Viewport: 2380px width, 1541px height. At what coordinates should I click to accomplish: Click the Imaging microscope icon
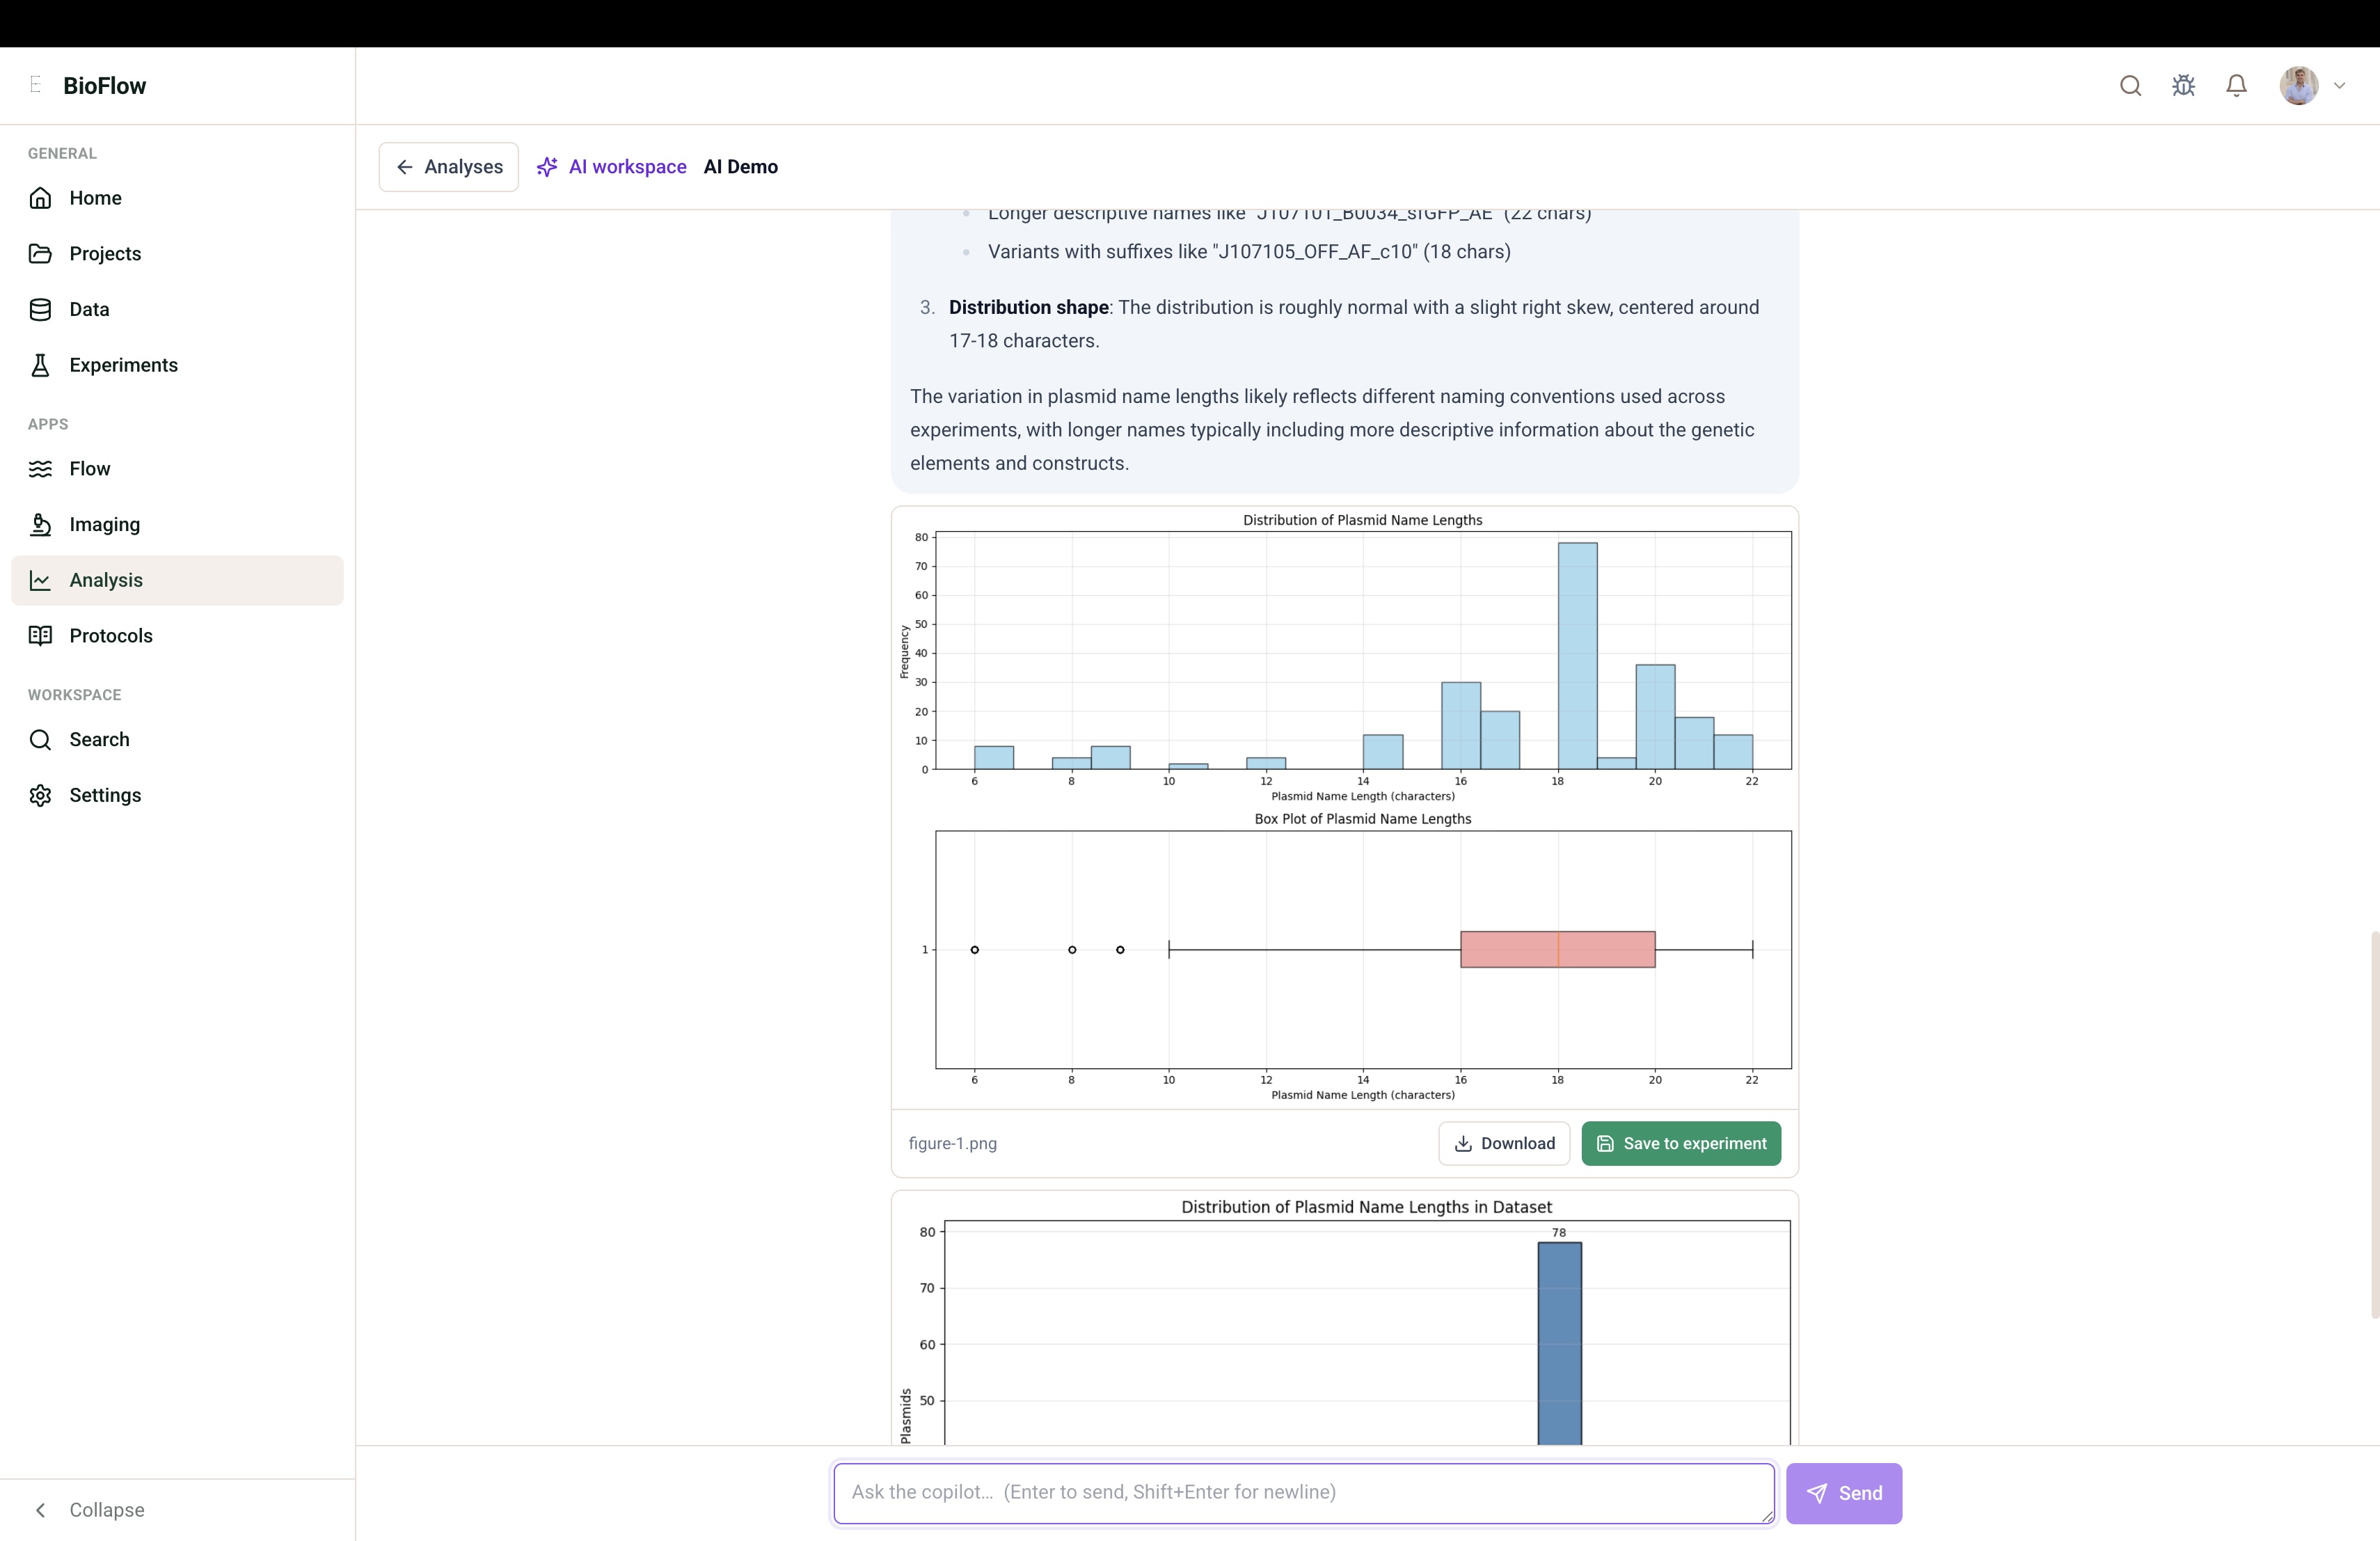coord(40,525)
